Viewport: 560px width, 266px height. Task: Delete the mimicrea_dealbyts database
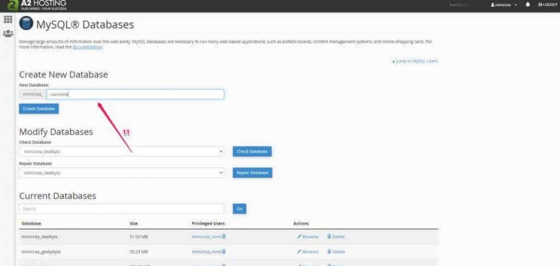tap(336, 237)
